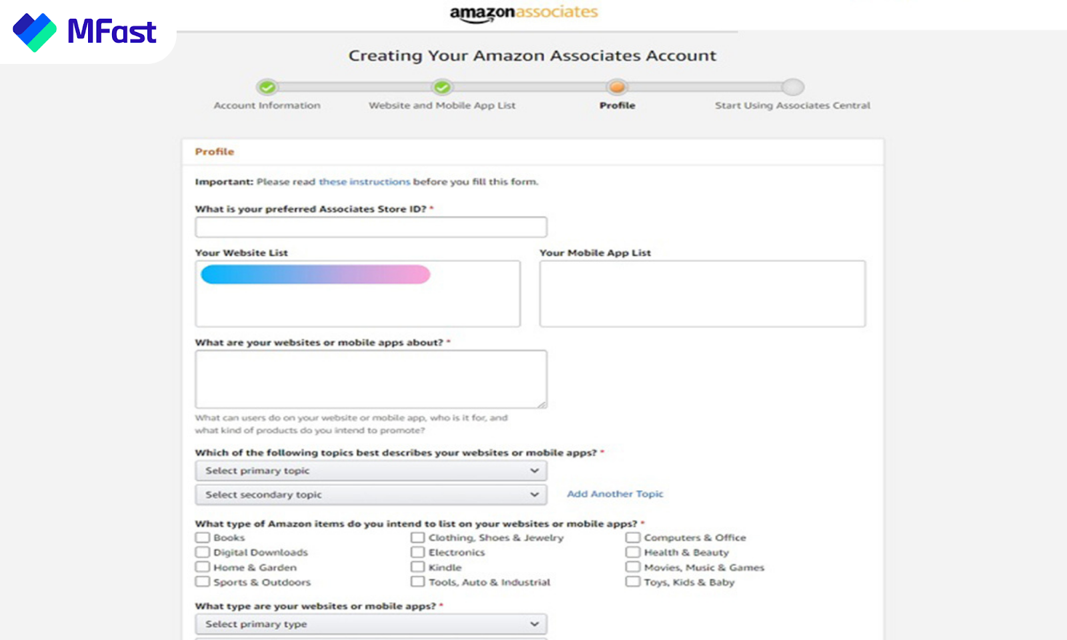Select the Website and Mobile App List checkmark
This screenshot has width=1067, height=640.
pyautogui.click(x=441, y=87)
